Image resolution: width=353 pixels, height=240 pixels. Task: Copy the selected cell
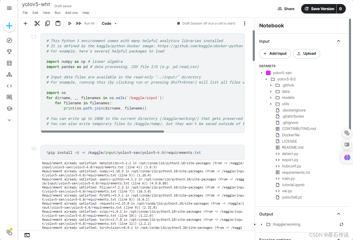(48, 23)
